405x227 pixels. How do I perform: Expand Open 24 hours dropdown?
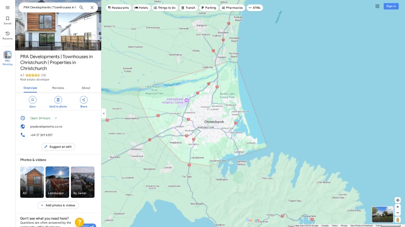pyautogui.click(x=56, y=118)
